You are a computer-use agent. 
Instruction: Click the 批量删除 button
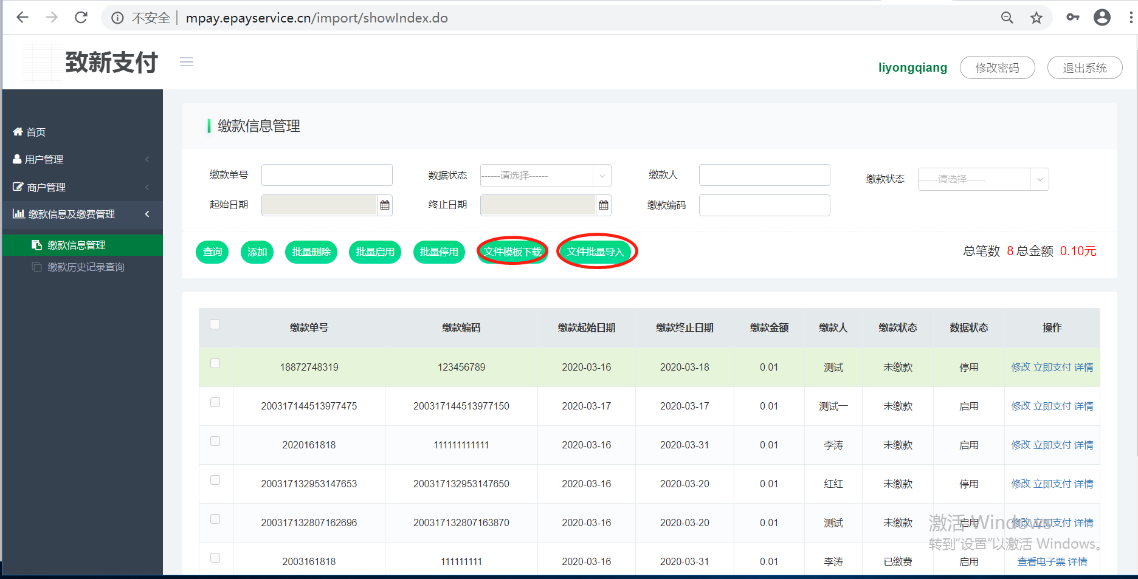(x=311, y=252)
